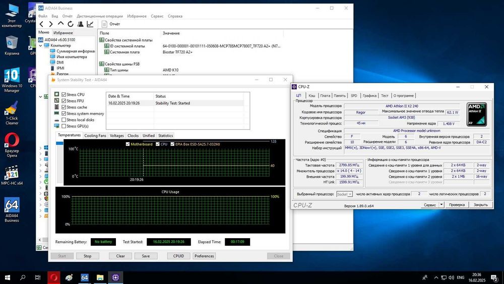Click the Закрыть button in CPU-Z
504x284 pixels.
[x=480, y=205]
